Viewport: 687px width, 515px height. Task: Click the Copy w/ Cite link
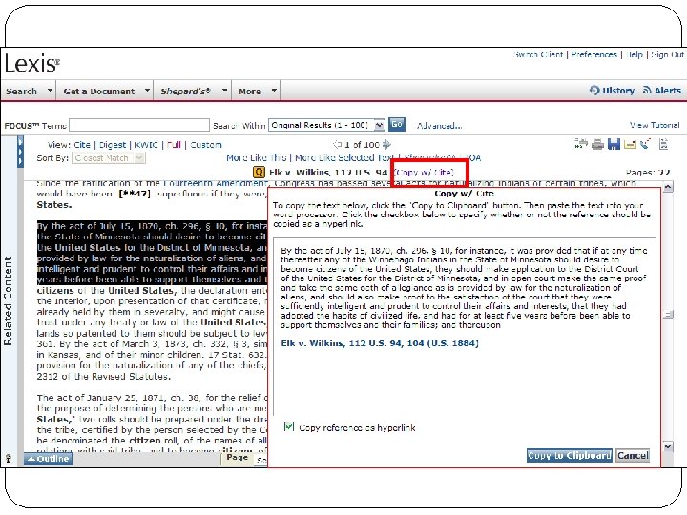click(x=424, y=172)
